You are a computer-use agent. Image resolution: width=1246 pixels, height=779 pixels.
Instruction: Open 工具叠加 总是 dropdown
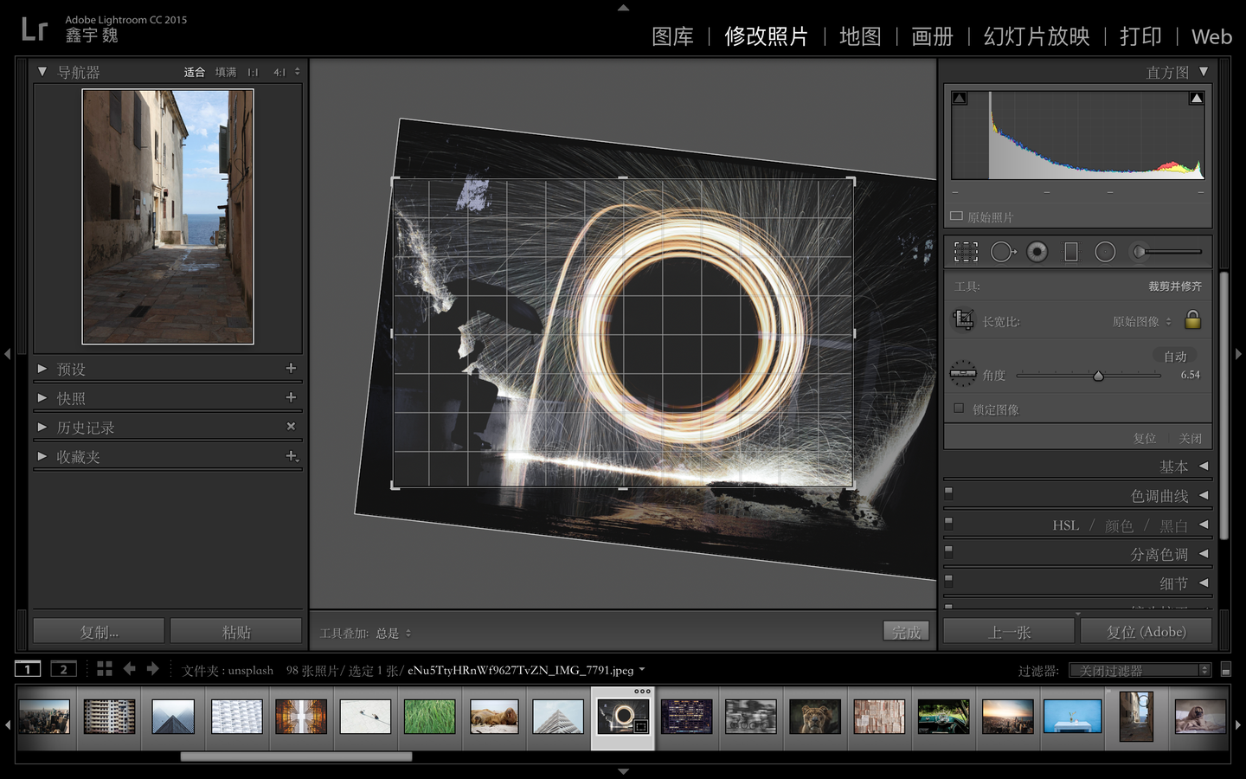click(394, 634)
